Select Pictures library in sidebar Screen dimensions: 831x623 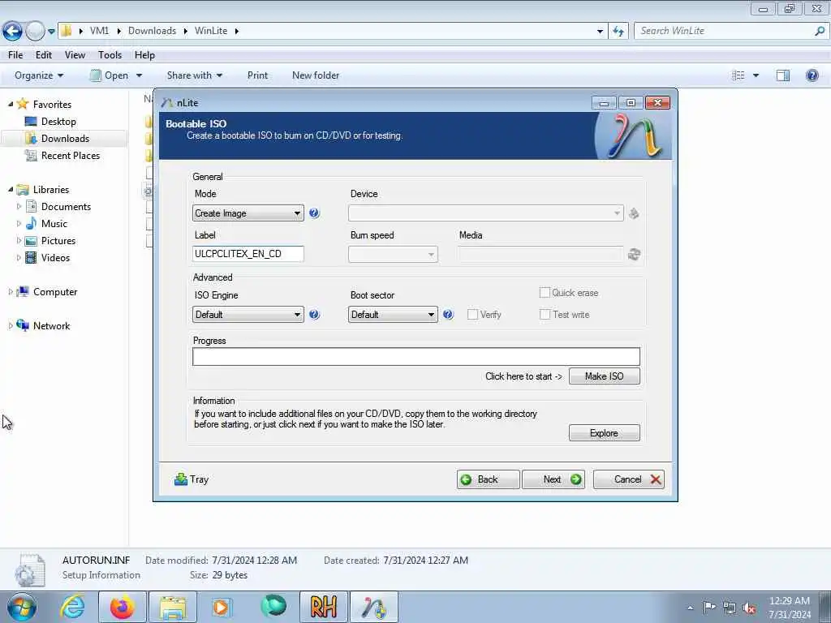coord(58,240)
